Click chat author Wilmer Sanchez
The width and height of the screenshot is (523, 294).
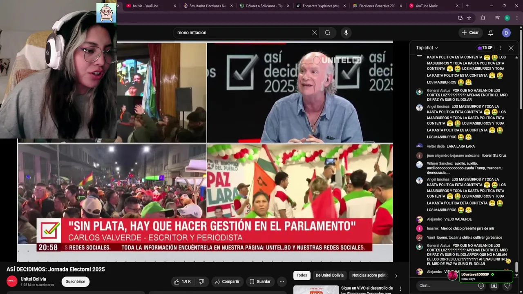pyautogui.click(x=440, y=163)
